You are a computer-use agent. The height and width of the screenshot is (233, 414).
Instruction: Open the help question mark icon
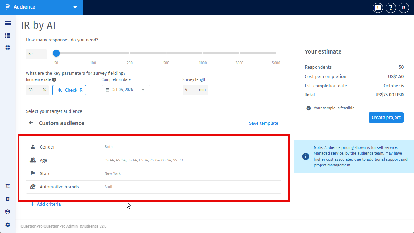[x=391, y=8]
